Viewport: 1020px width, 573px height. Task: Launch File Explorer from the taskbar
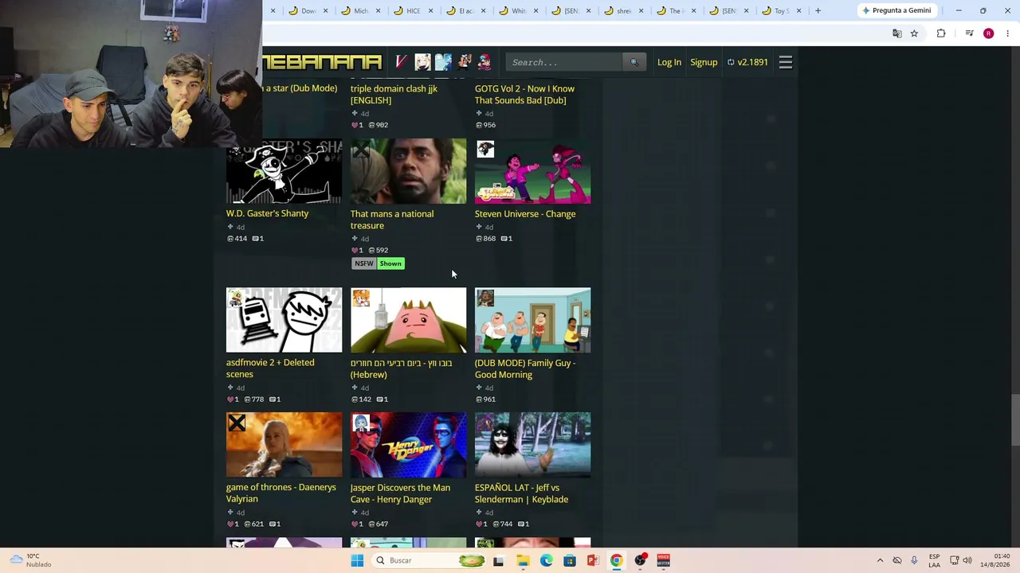point(523,560)
